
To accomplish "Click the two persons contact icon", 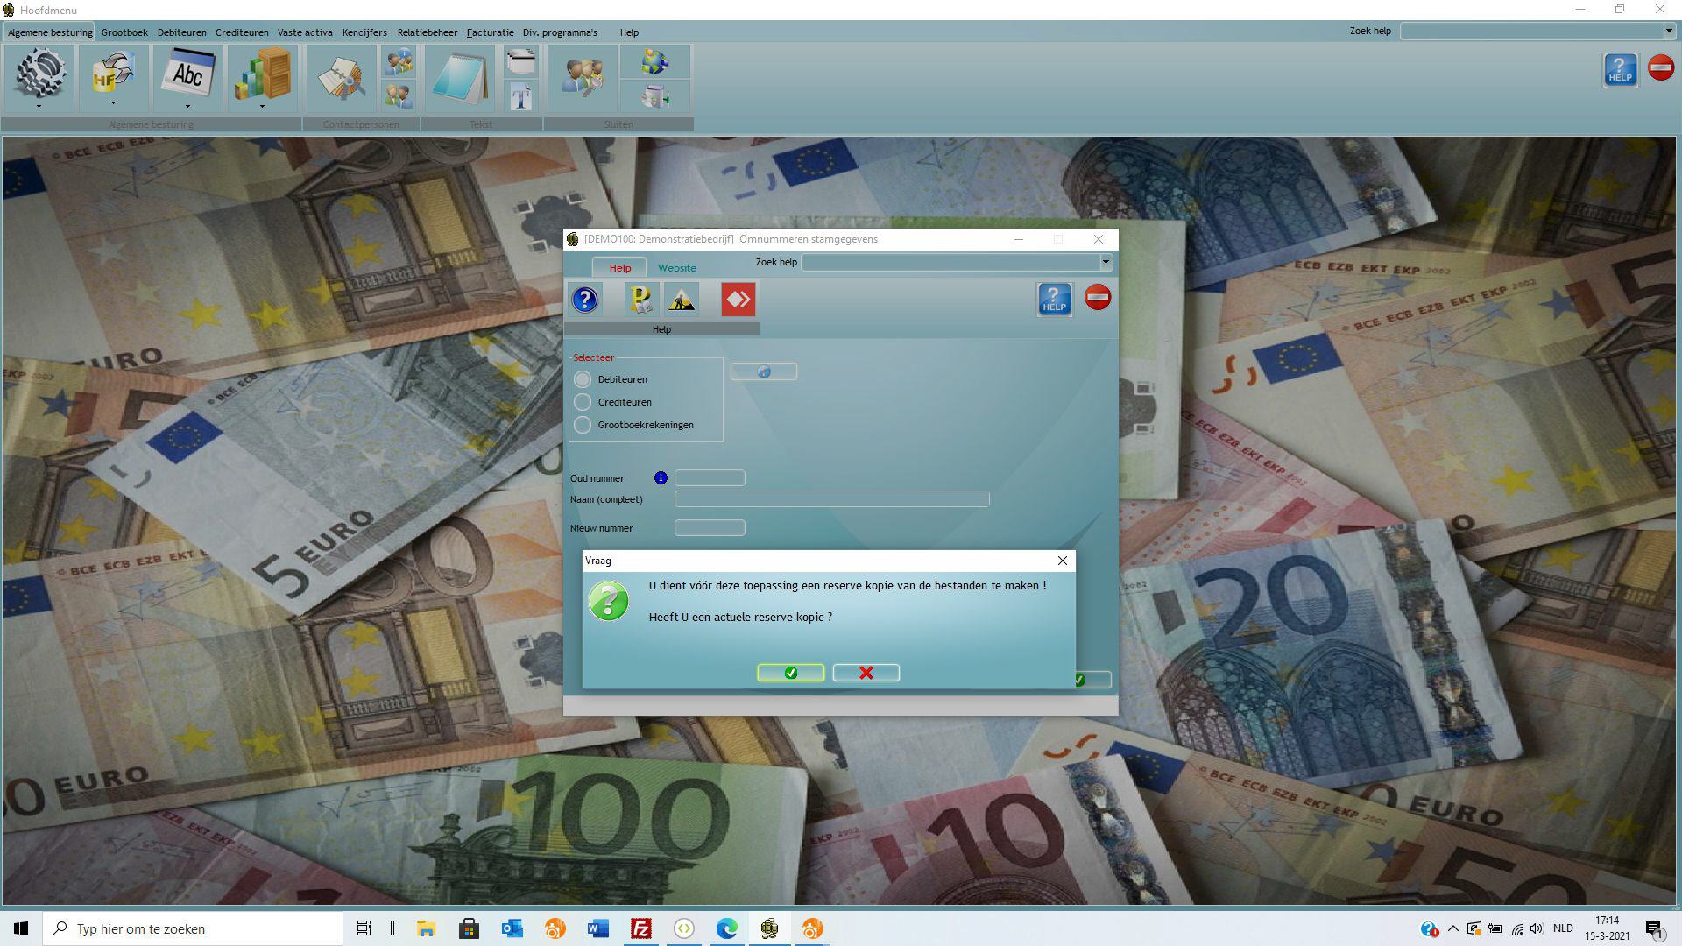I will click(x=399, y=95).
